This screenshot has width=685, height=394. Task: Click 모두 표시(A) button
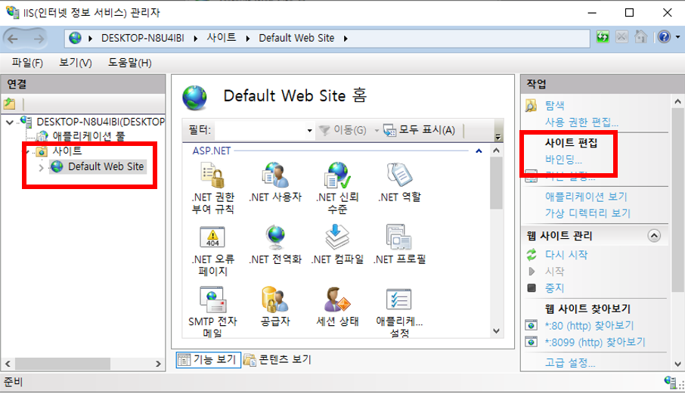[419, 130]
